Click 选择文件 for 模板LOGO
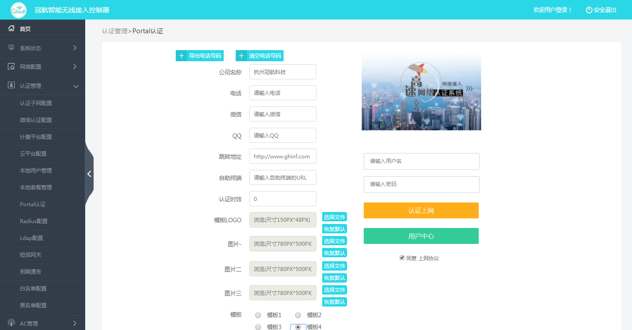The width and height of the screenshot is (632, 330). pyautogui.click(x=334, y=217)
